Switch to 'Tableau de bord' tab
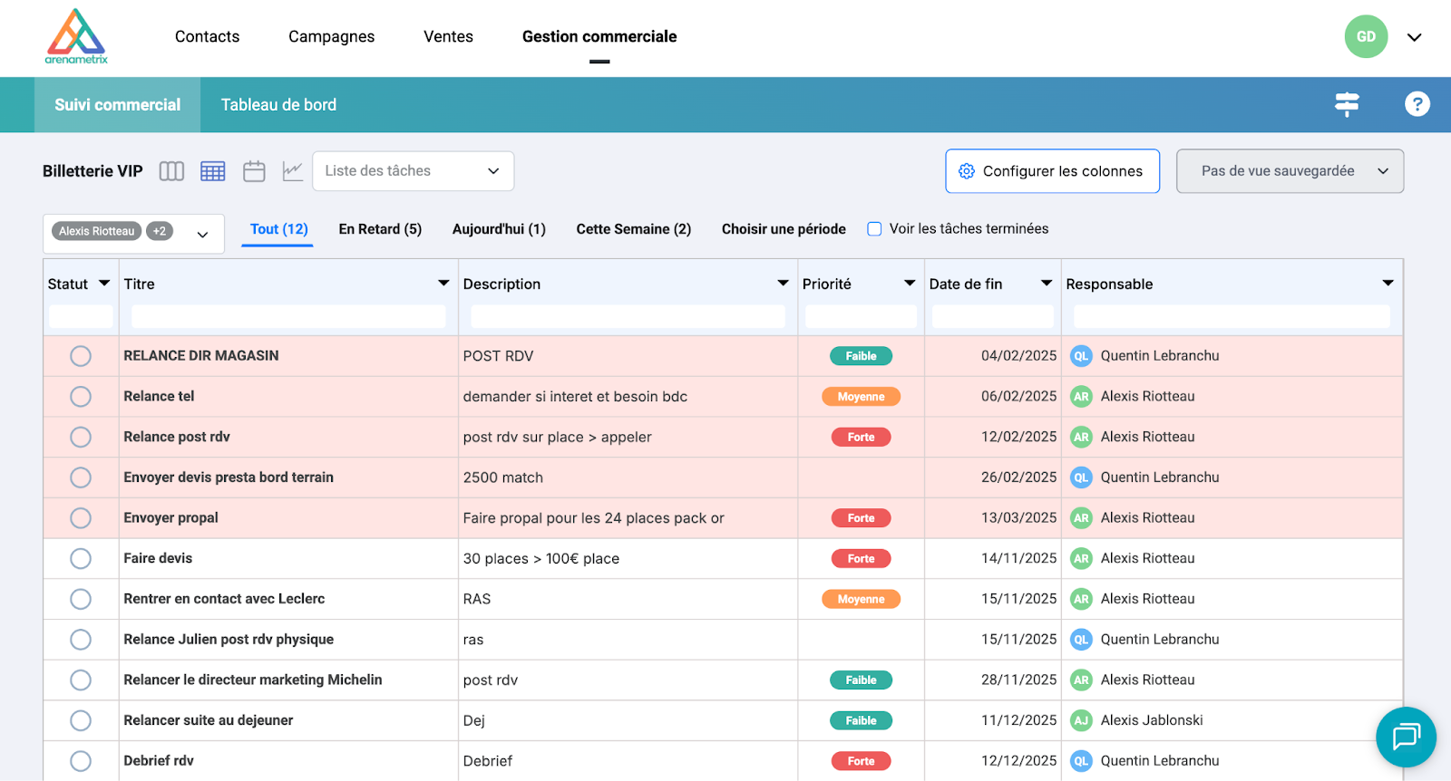 [x=278, y=105]
